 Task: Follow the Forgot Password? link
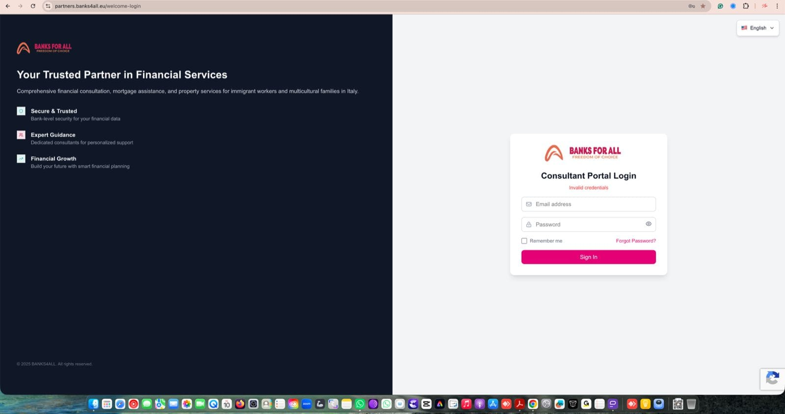(636, 241)
